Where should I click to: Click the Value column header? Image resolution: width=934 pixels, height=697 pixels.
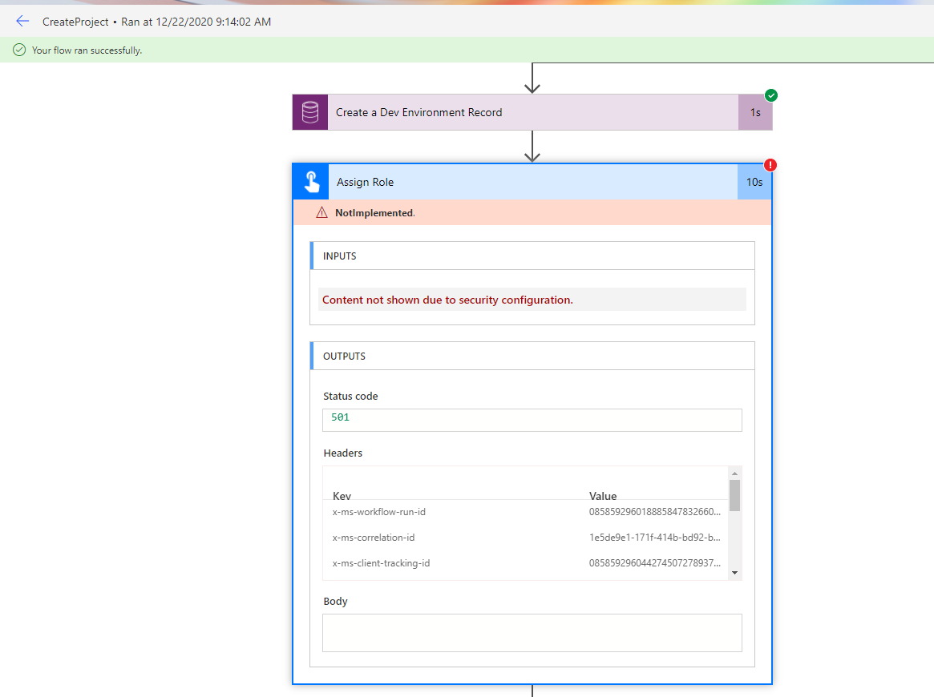pyautogui.click(x=603, y=495)
